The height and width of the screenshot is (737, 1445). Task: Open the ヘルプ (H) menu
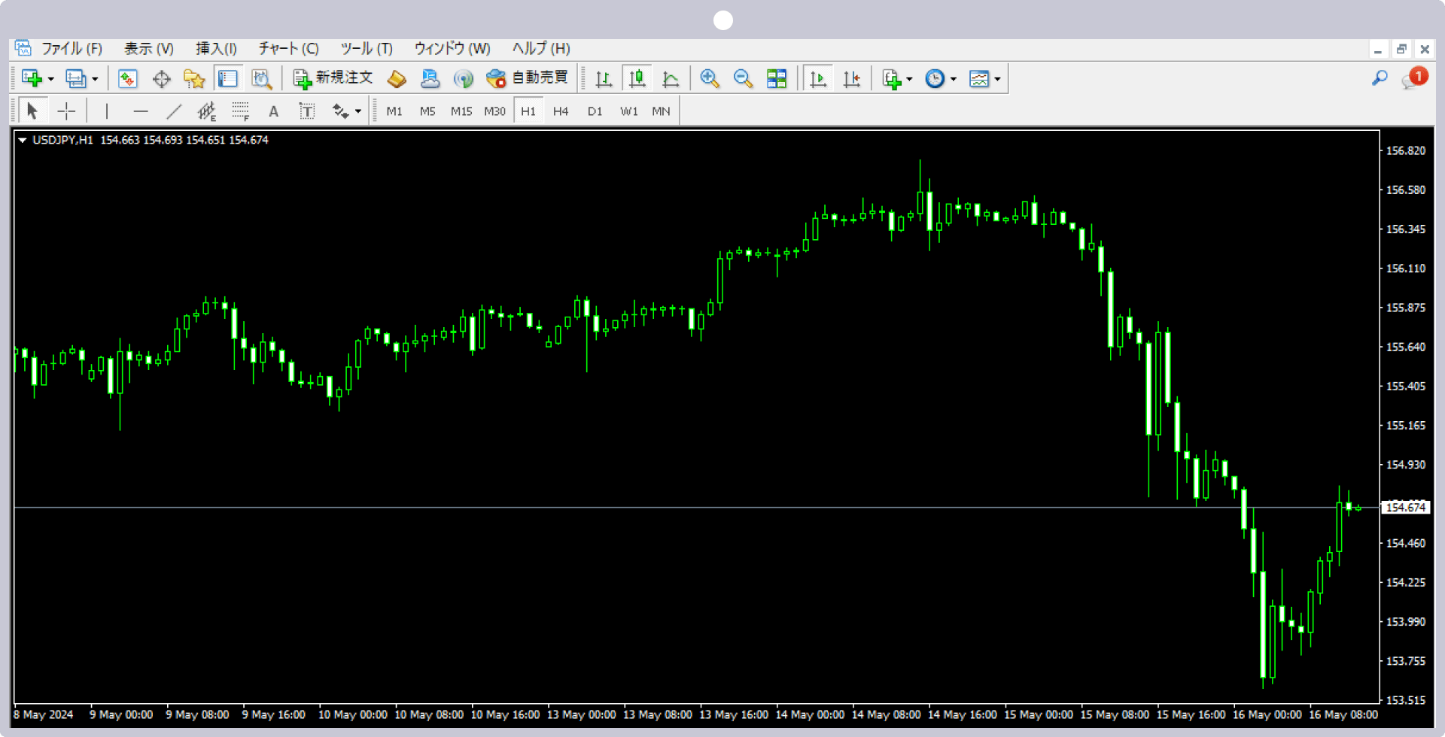click(x=541, y=49)
